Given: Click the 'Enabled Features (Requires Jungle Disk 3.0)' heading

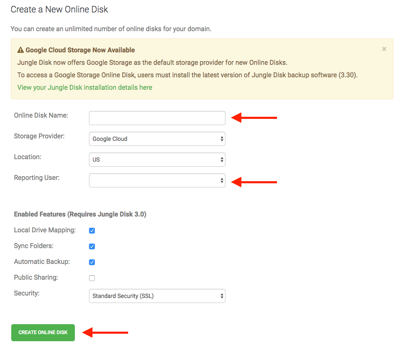Looking at the screenshot, I should (80, 214).
